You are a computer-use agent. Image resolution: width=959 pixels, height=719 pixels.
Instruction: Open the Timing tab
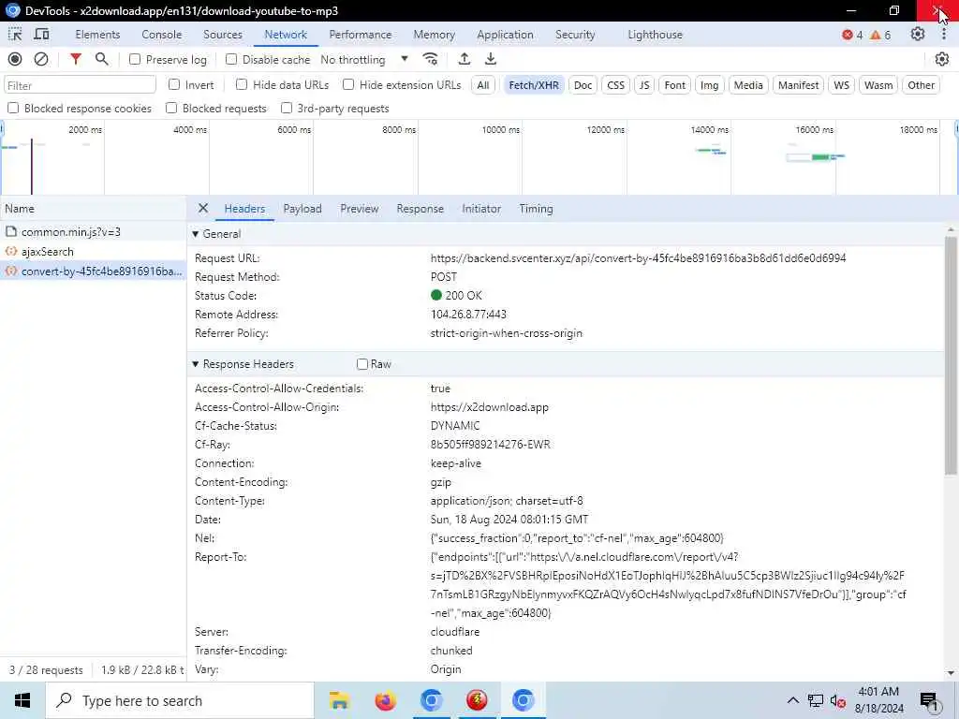tap(536, 209)
